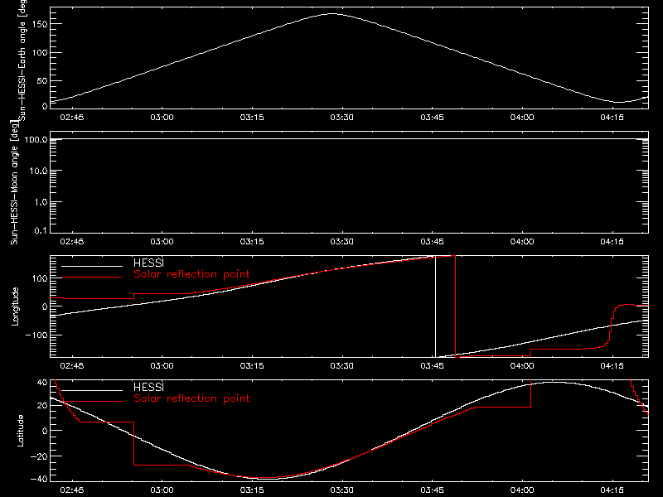The image size is (663, 497).
Task: Click red legend line in Longitude plot
Action: click(92, 277)
